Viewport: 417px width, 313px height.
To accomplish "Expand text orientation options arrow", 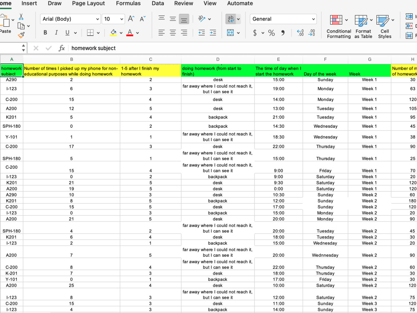I will coord(210,19).
